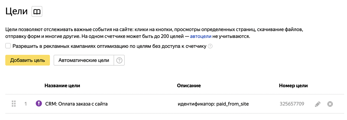
Task: Click the purple exclamation icon on the CRM goal
Action: tap(38, 104)
